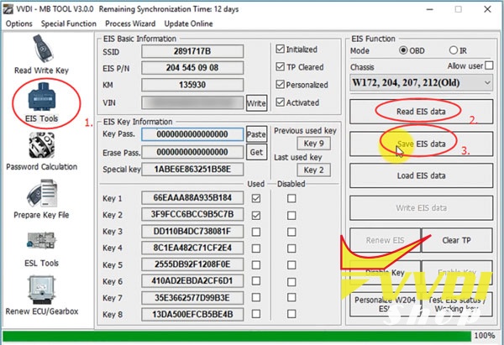Viewport: 504px width, 345px height.
Task: Expand the Chassis dropdown W172, 204, 207, 212(Old)
Action: (x=421, y=83)
